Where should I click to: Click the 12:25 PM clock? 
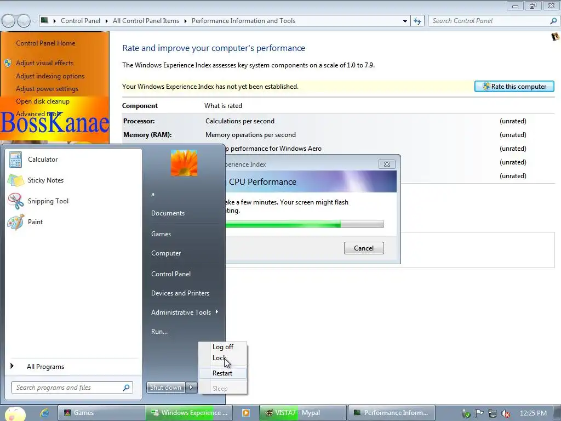click(533, 413)
